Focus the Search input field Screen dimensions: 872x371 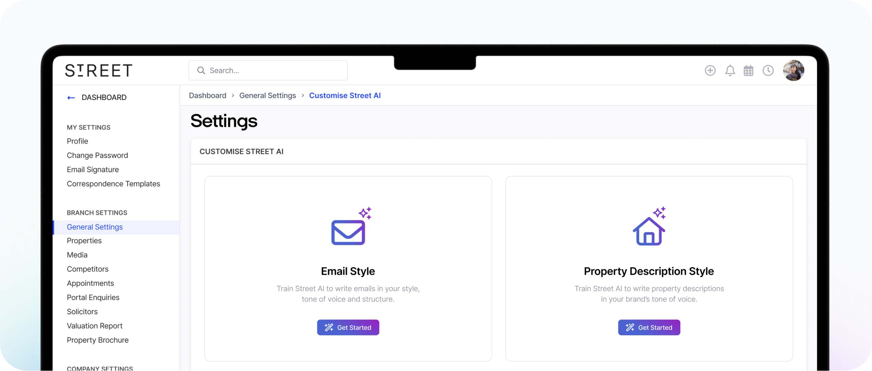coord(274,71)
